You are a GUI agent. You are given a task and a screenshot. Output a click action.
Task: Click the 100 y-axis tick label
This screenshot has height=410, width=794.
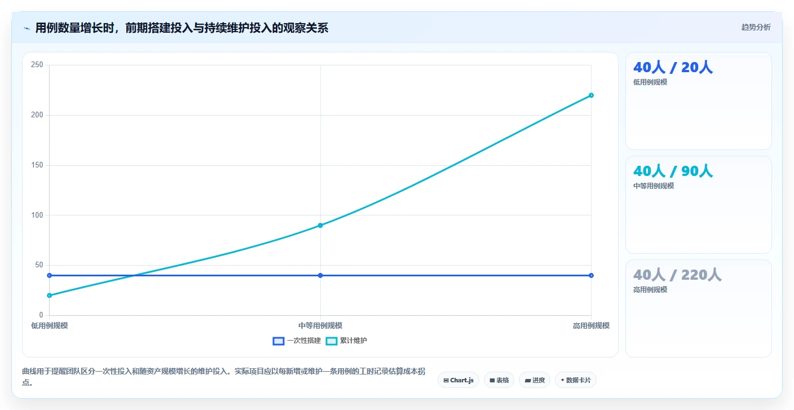37,215
